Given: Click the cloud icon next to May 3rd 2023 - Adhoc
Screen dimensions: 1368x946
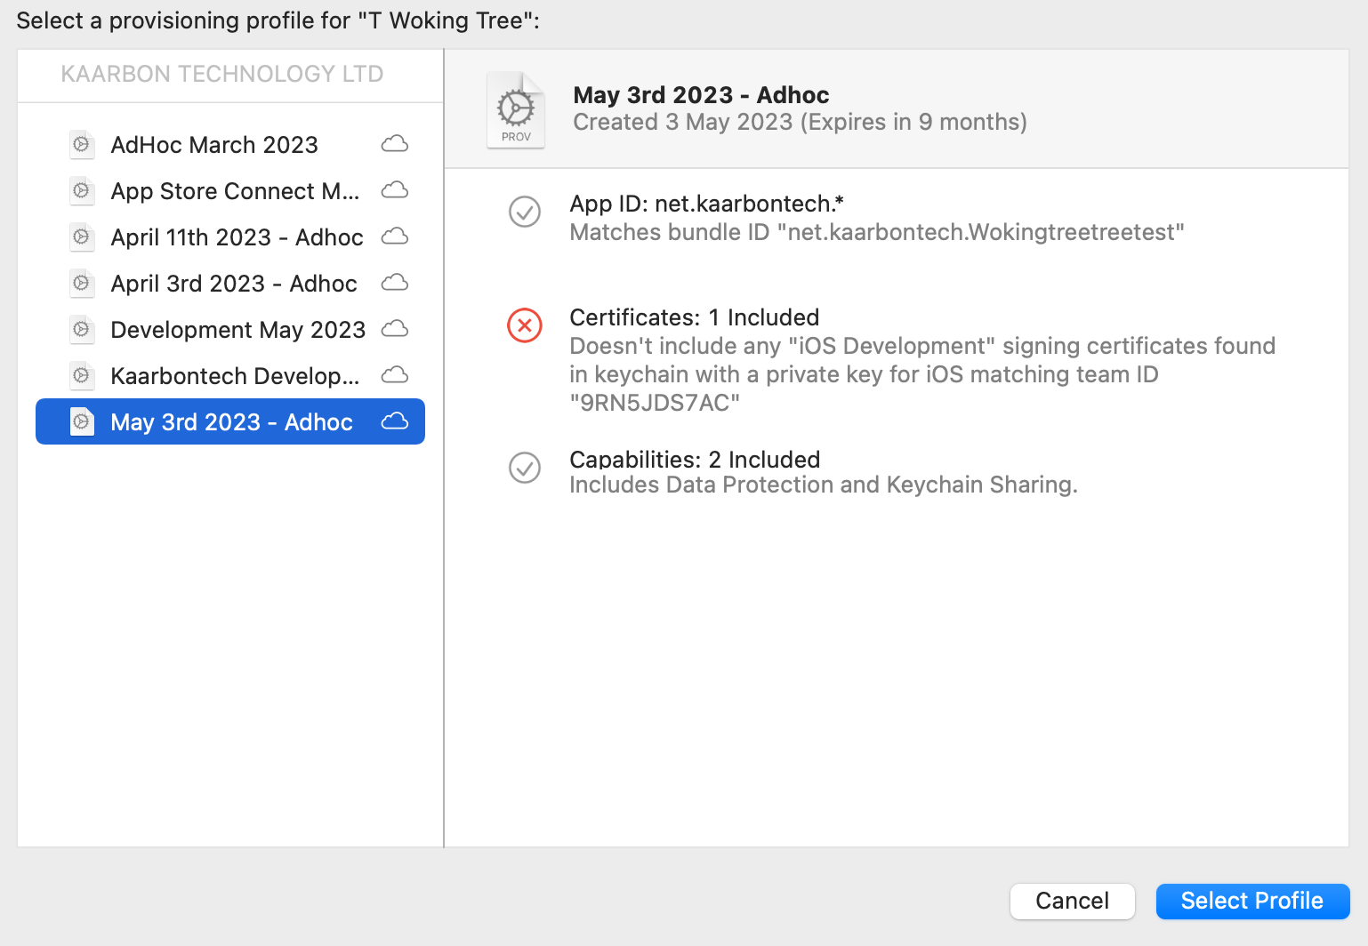Looking at the screenshot, I should (394, 421).
